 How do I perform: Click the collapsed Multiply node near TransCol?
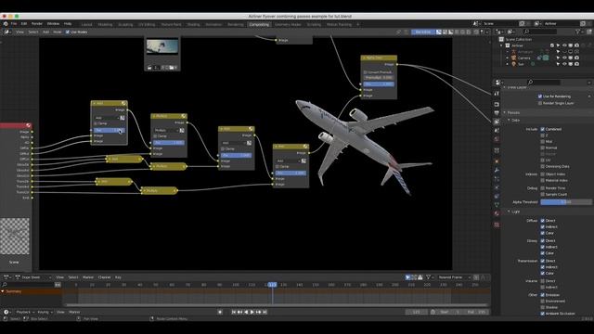(159, 190)
